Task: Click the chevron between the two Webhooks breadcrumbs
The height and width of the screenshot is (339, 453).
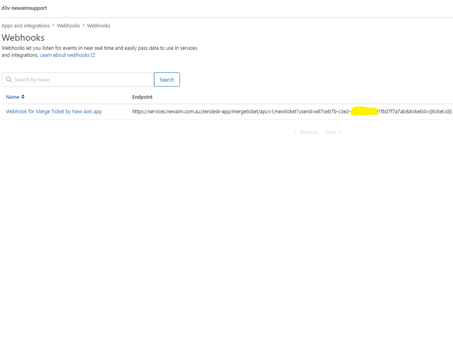Action: click(x=83, y=26)
